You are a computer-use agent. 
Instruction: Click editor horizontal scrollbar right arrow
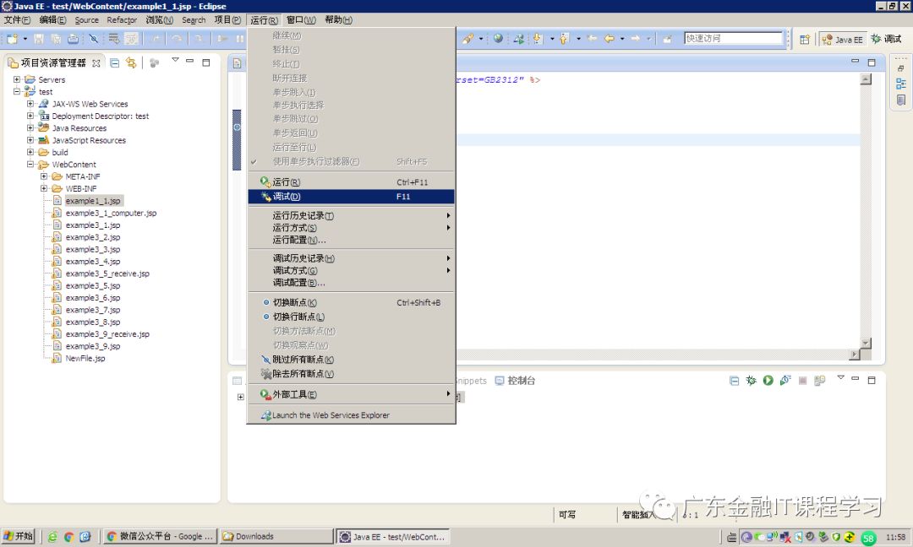click(855, 354)
